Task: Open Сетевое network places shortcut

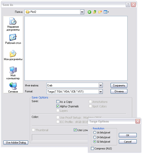Action: pos(13,87)
